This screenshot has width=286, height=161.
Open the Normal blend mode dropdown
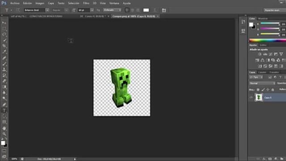262,83
